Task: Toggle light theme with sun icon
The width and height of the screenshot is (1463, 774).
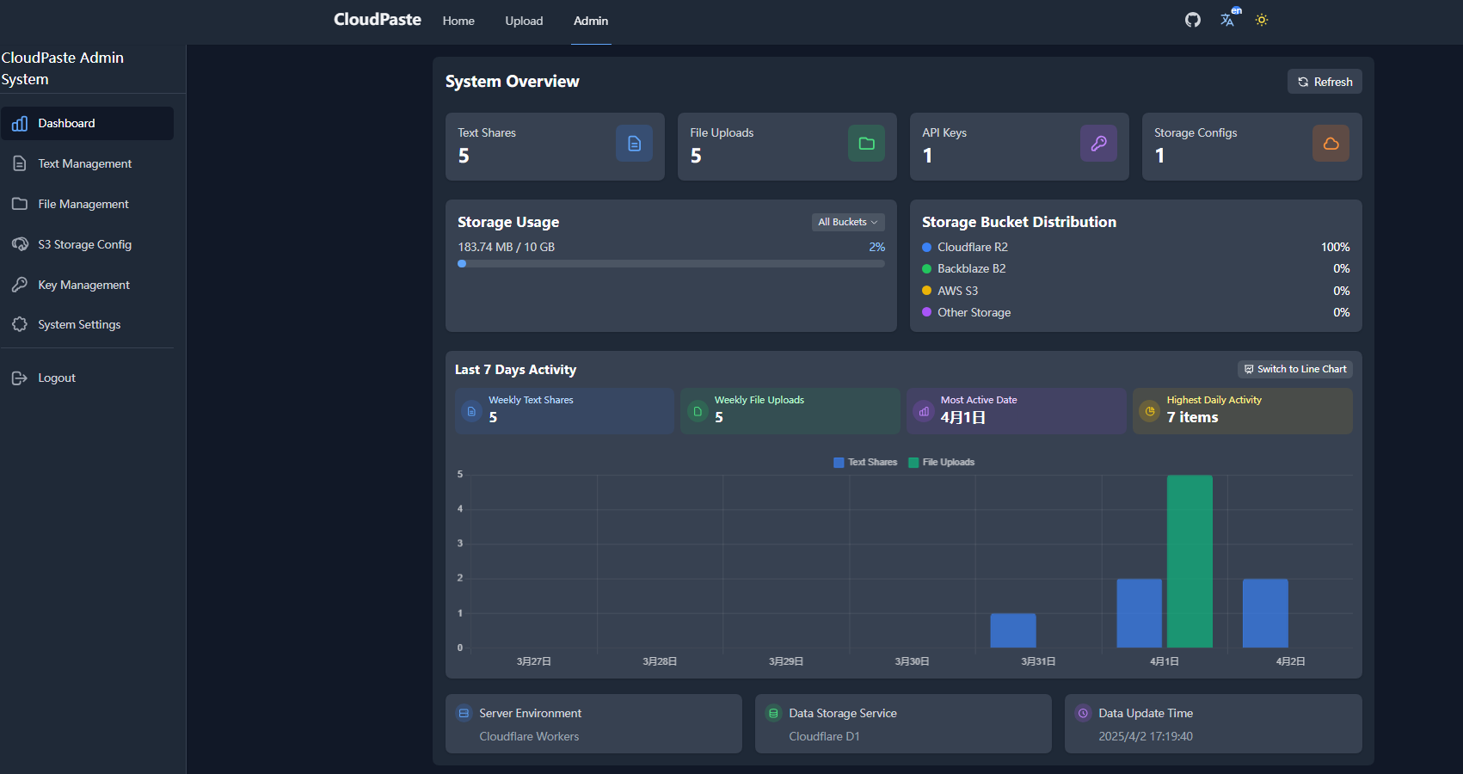Action: tap(1262, 20)
